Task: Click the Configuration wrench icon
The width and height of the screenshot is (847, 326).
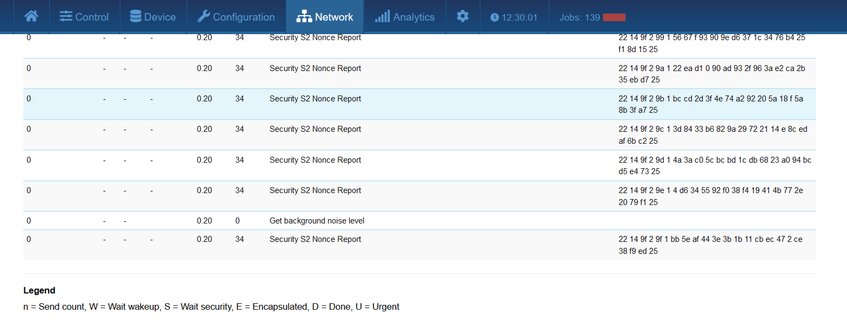Action: tap(203, 17)
